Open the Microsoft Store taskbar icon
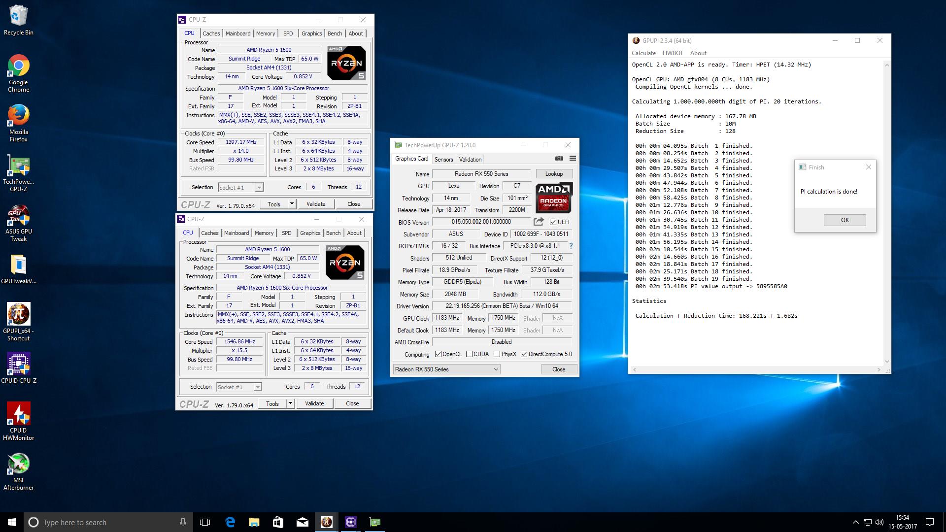The width and height of the screenshot is (946, 532). pyautogui.click(x=278, y=522)
